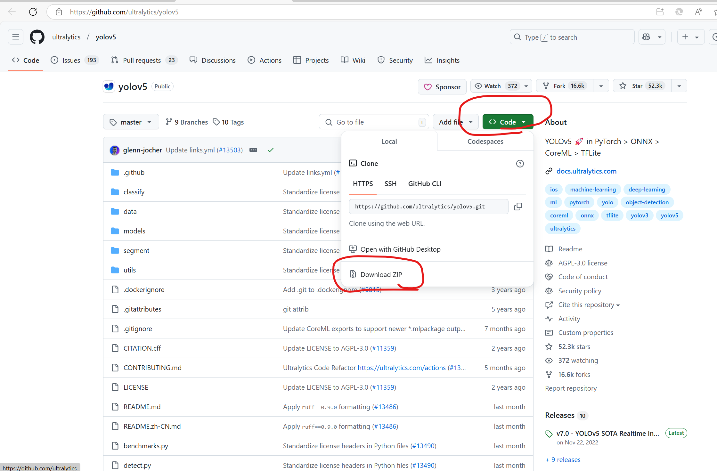Click the green commit status checkmark

(x=270, y=150)
